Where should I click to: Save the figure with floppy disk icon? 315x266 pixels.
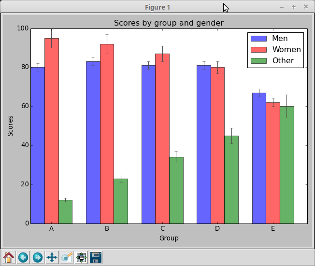(x=96, y=257)
